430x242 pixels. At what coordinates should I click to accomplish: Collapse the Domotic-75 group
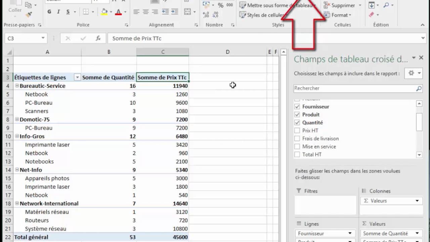point(17,119)
